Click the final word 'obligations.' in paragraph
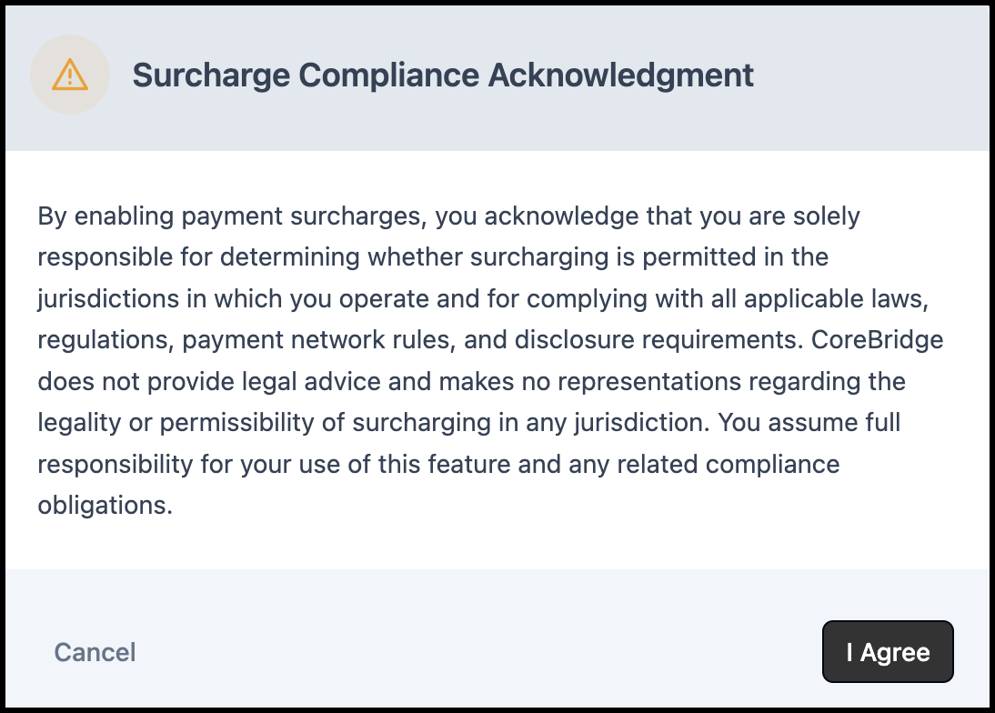Image resolution: width=995 pixels, height=713 pixels. click(x=105, y=506)
